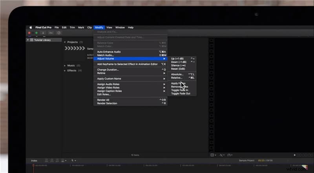The height and width of the screenshot is (173, 314).
Task: Expand the Music section triangle
Action: (x=65, y=65)
